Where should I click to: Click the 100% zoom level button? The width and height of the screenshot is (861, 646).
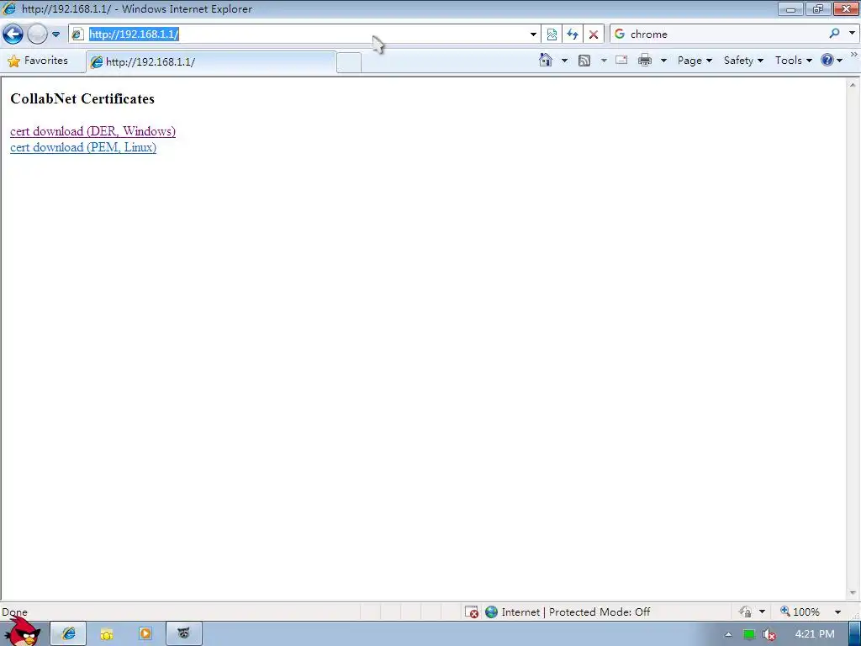tap(800, 612)
